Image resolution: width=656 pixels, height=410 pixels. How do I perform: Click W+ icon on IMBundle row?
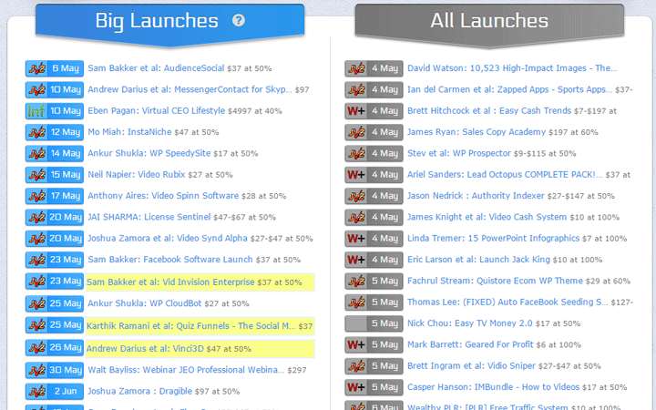coord(356,387)
